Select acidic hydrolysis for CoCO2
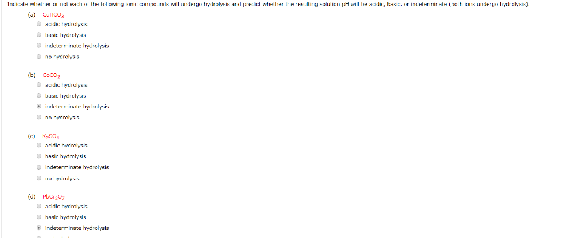 (x=39, y=85)
